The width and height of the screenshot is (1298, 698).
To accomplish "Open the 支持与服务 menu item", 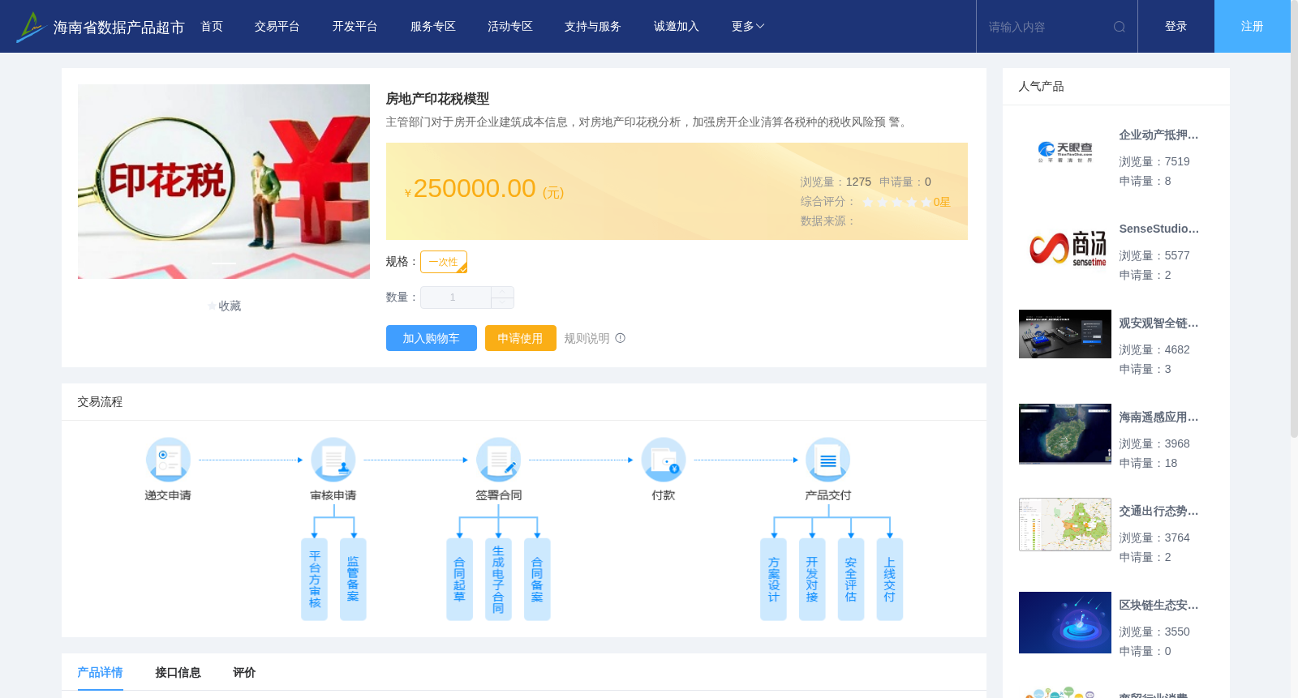I will click(592, 27).
